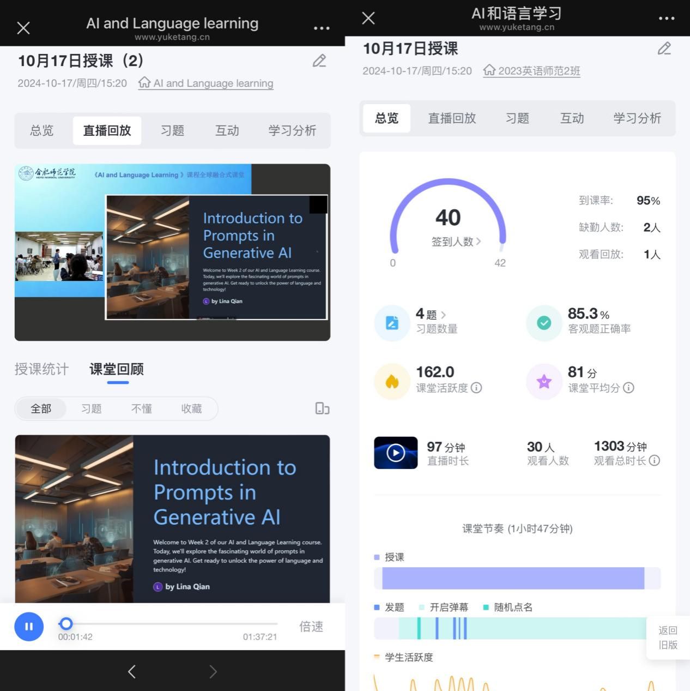Edit the 10月17日授课 (2) lesson title
This screenshot has height=691, width=690.
(x=319, y=61)
